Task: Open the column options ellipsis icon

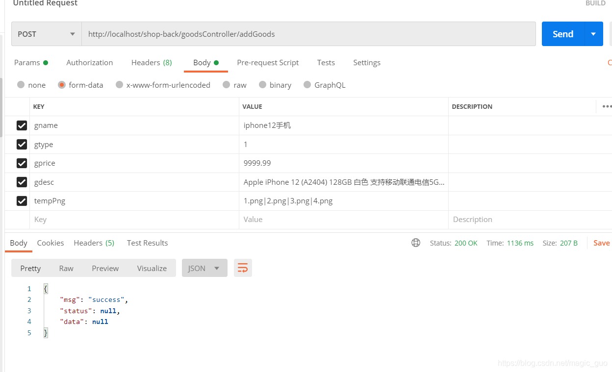Action: [x=607, y=106]
